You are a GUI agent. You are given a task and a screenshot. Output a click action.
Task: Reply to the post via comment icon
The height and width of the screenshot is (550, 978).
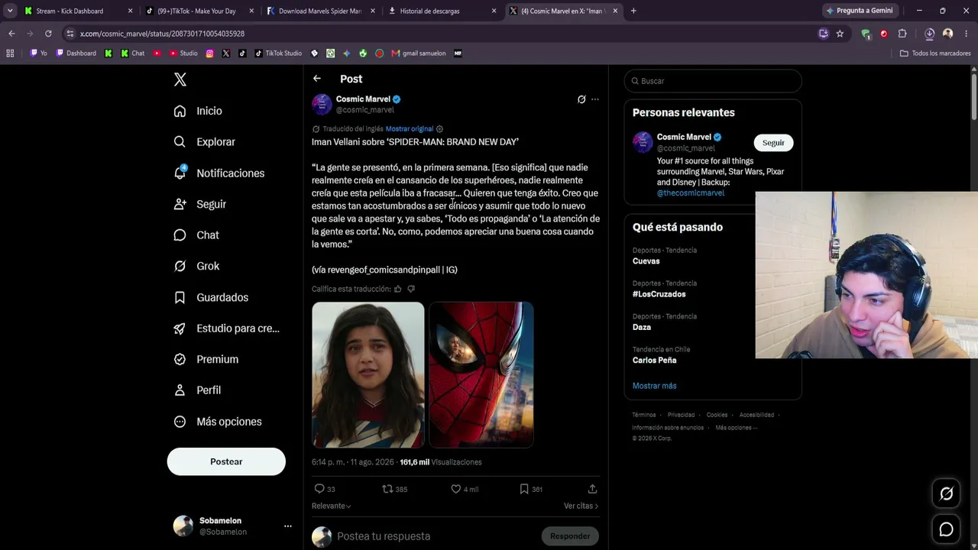click(x=319, y=489)
